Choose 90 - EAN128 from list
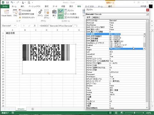 126,40
